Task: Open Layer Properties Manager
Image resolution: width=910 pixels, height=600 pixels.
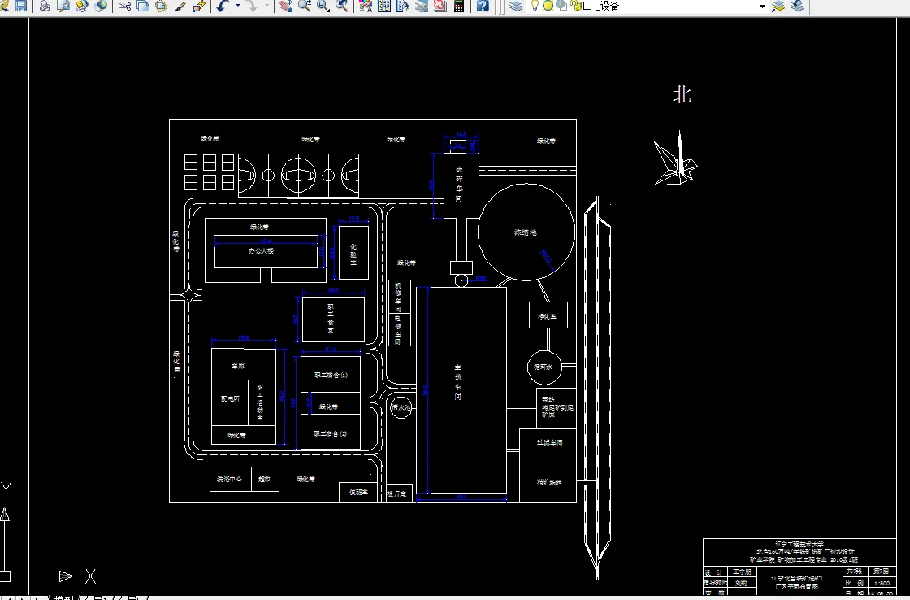Action: tap(515, 6)
